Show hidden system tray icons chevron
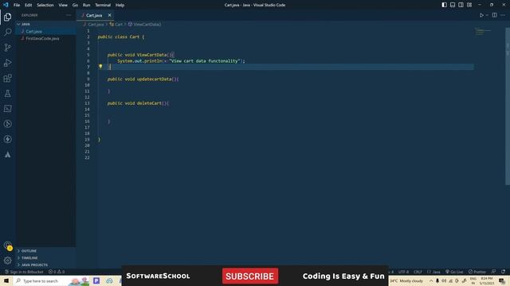510x286 pixels. coord(431,280)
